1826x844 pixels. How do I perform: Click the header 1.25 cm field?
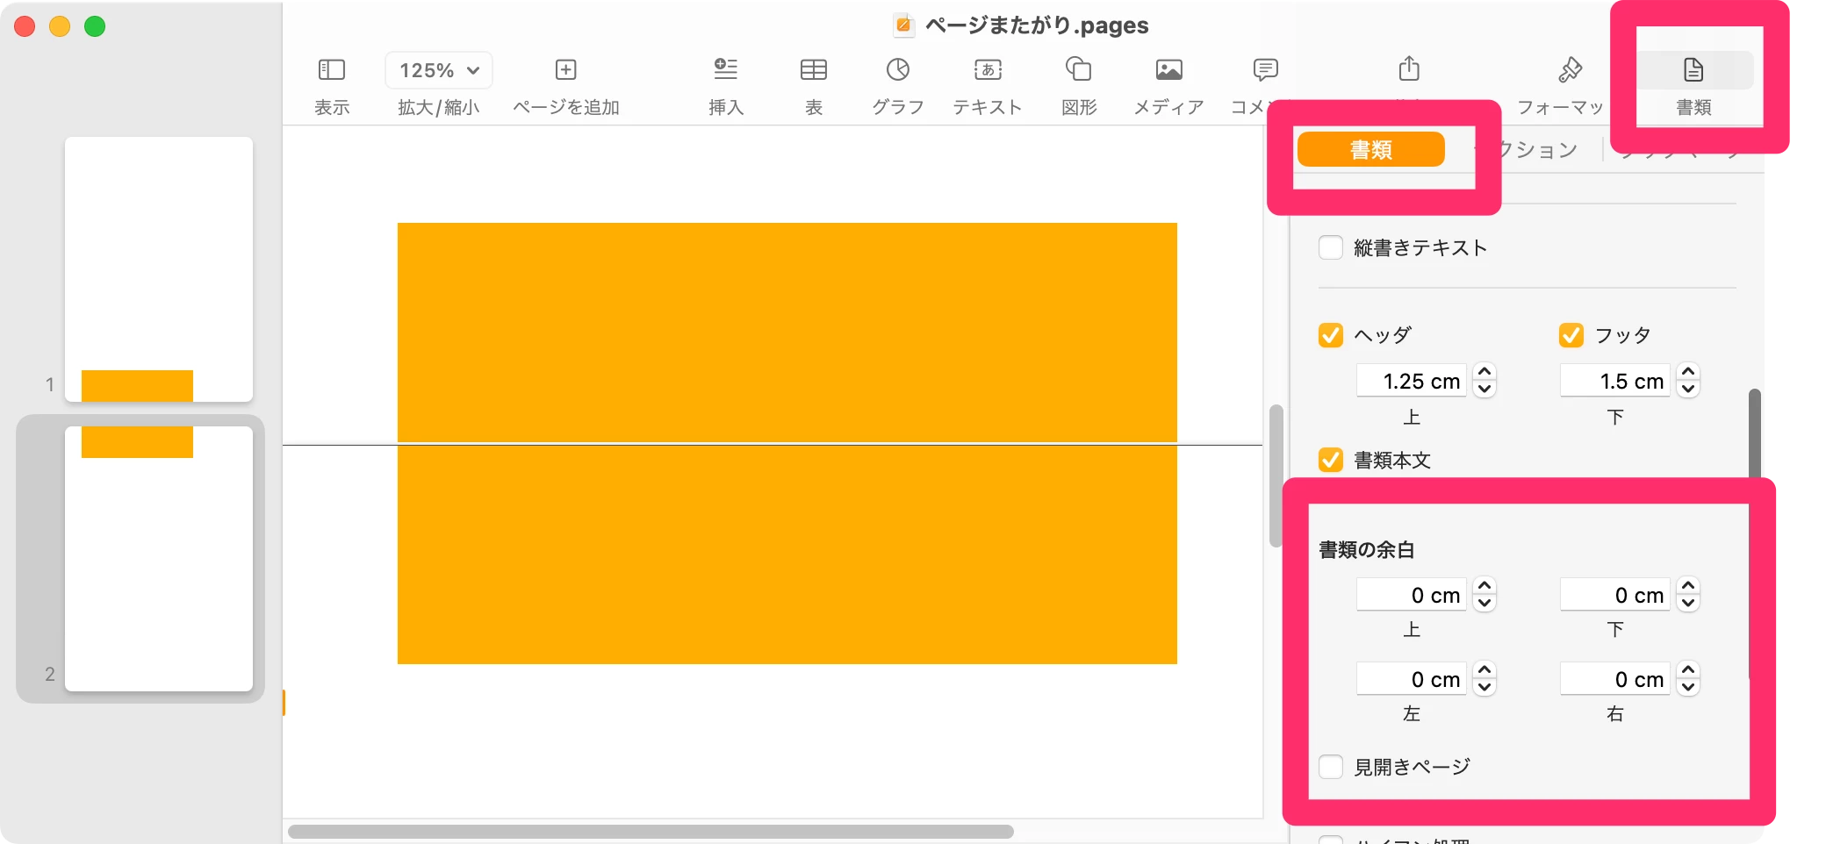pos(1412,381)
